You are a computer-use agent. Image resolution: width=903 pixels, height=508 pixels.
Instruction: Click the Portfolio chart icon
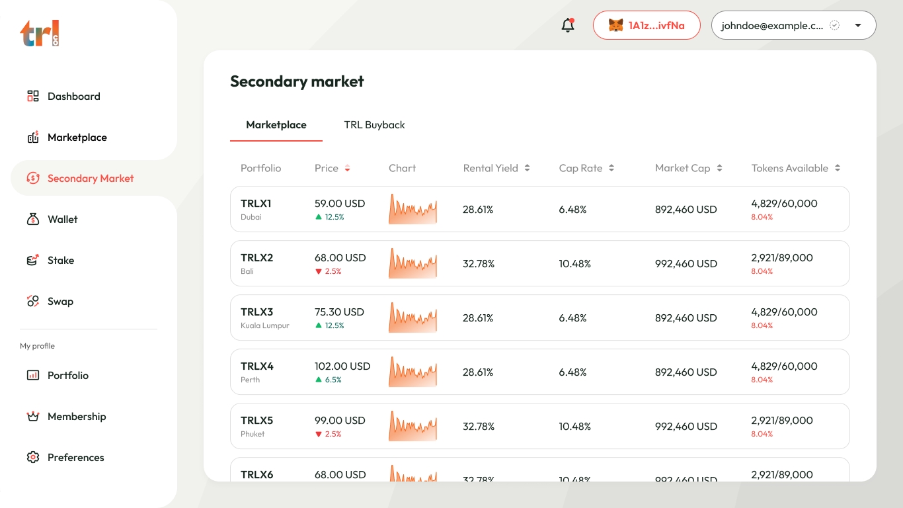coord(33,376)
